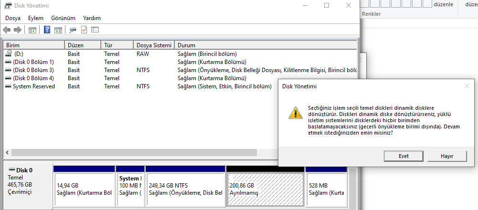Sort by the Düzen column header

point(83,45)
